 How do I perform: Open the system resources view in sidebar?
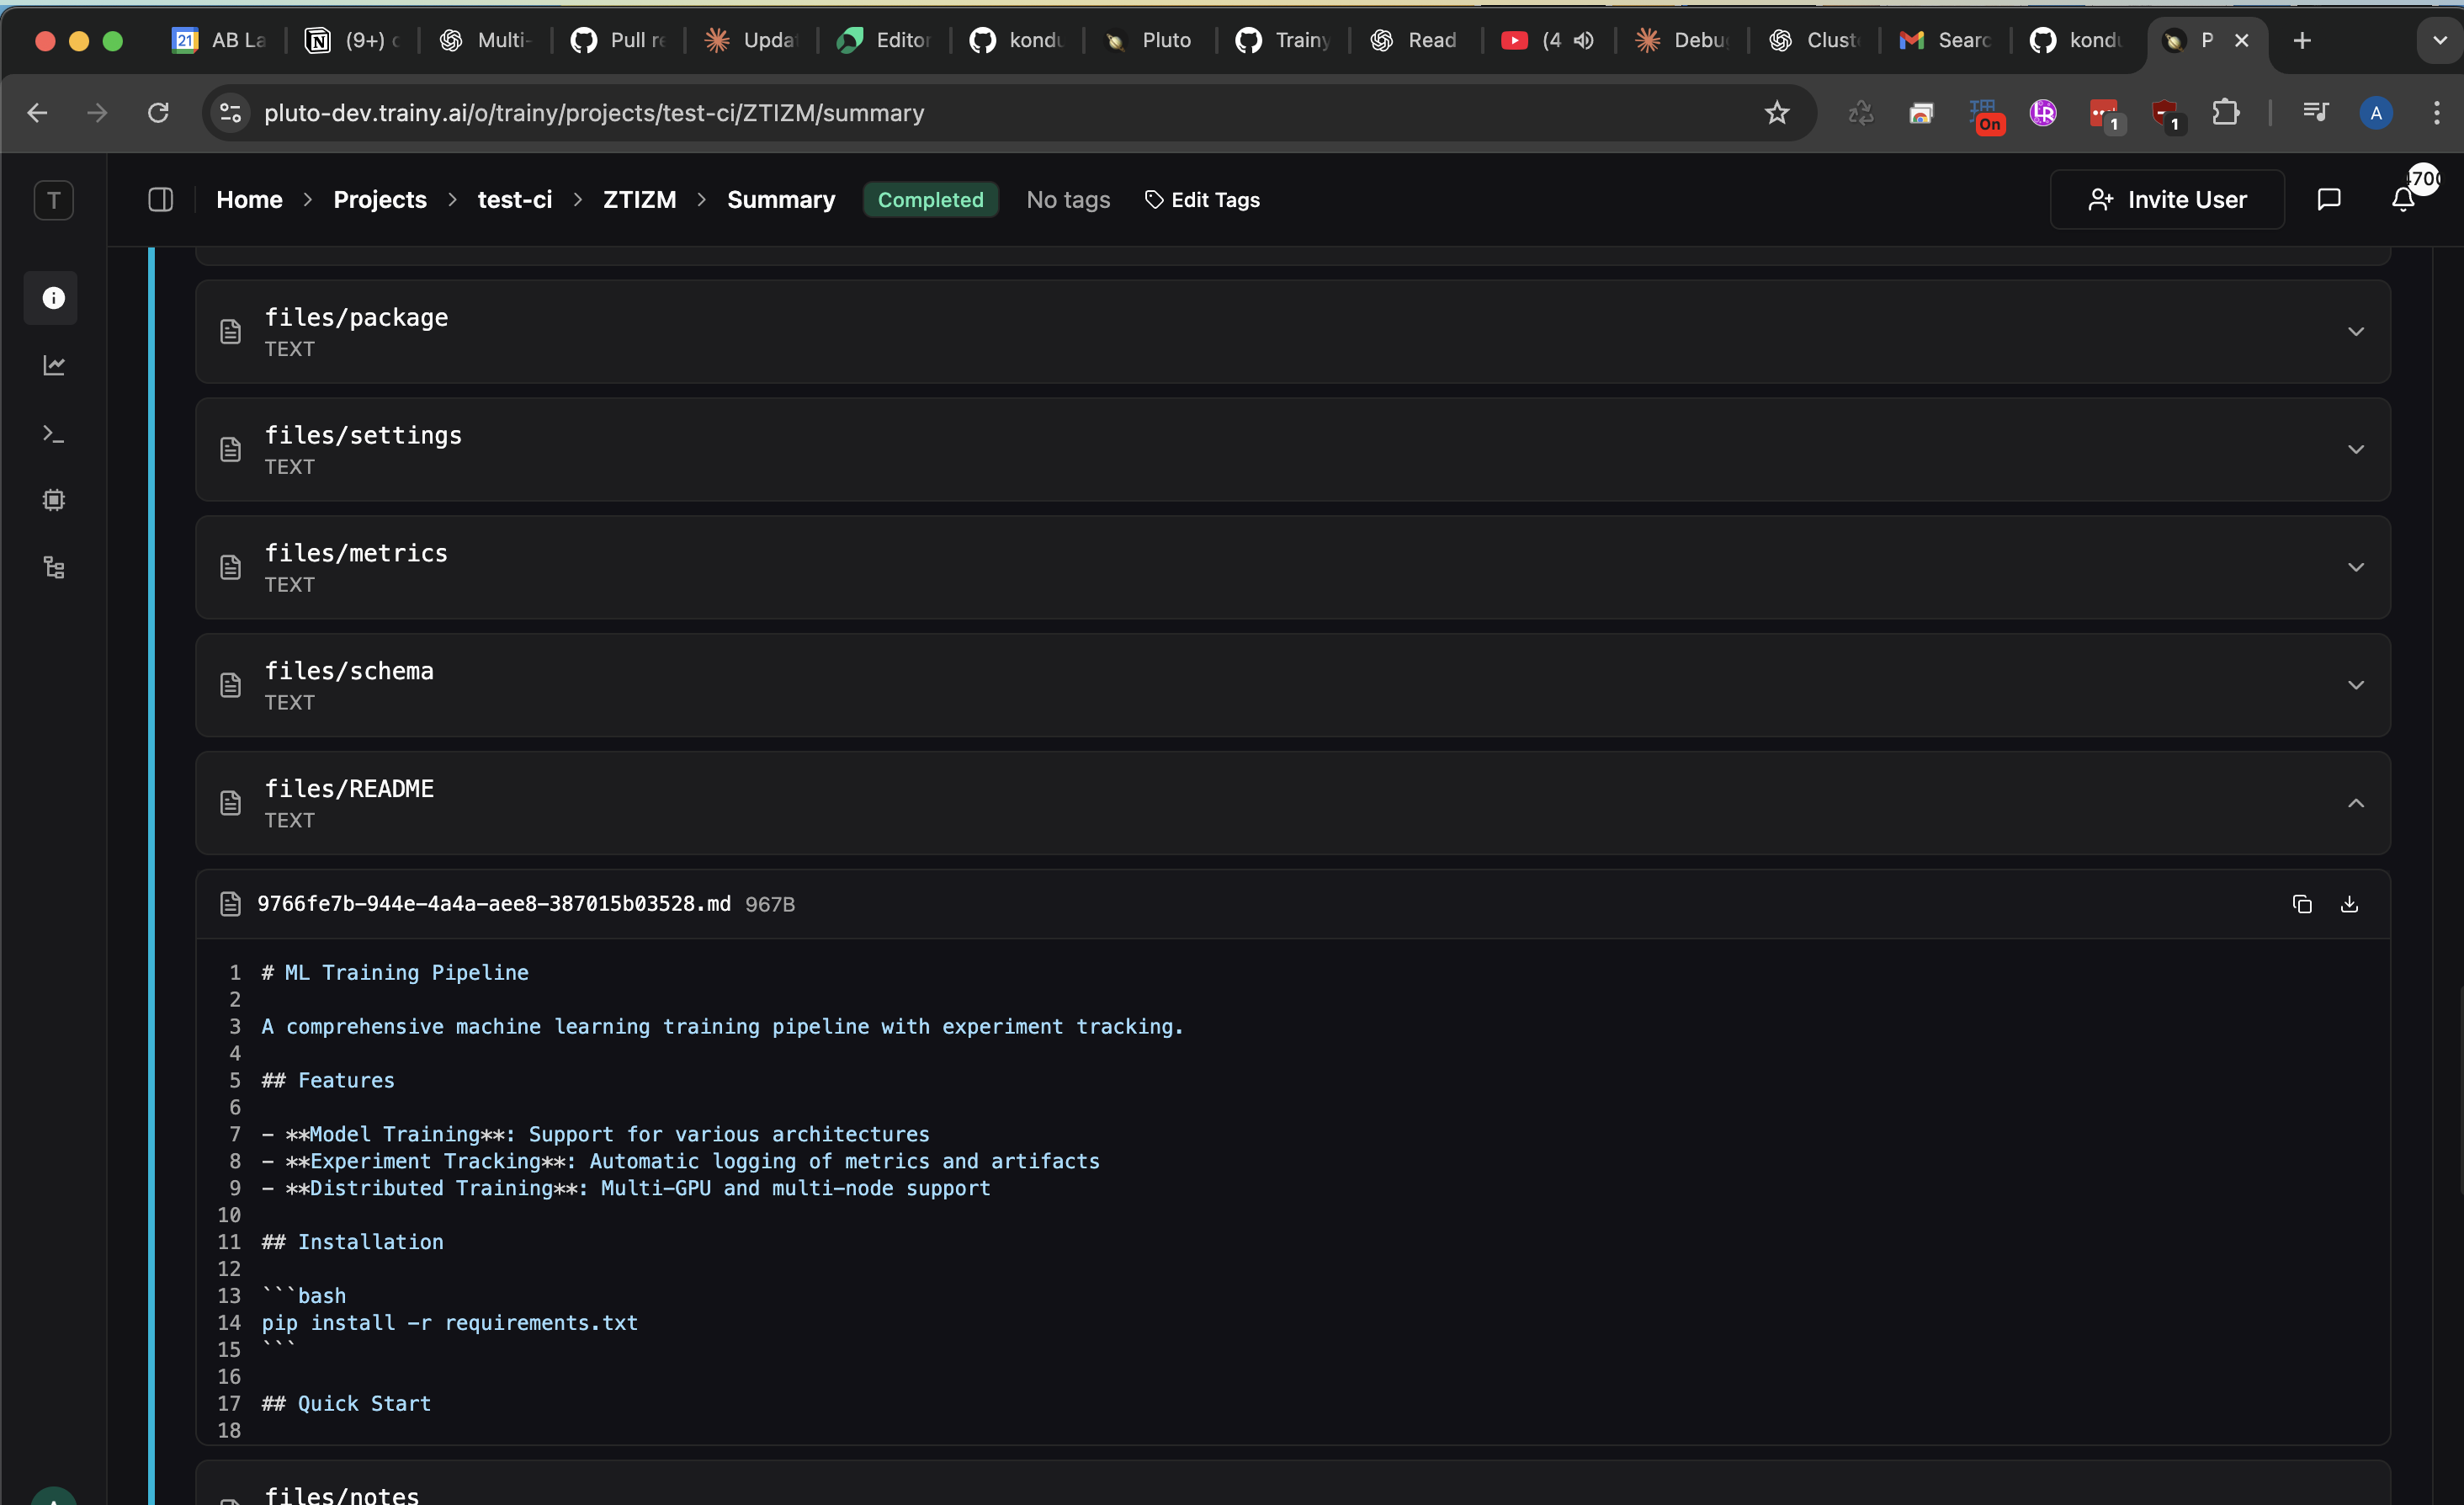52,500
